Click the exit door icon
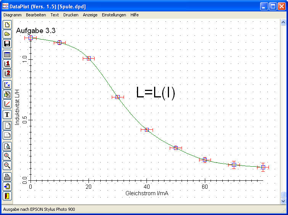The height and width of the screenshot is (215, 288). pos(7,196)
